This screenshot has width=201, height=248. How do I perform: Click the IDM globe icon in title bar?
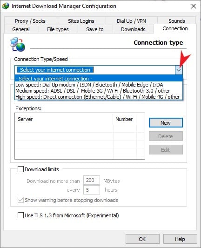[x=6, y=6]
